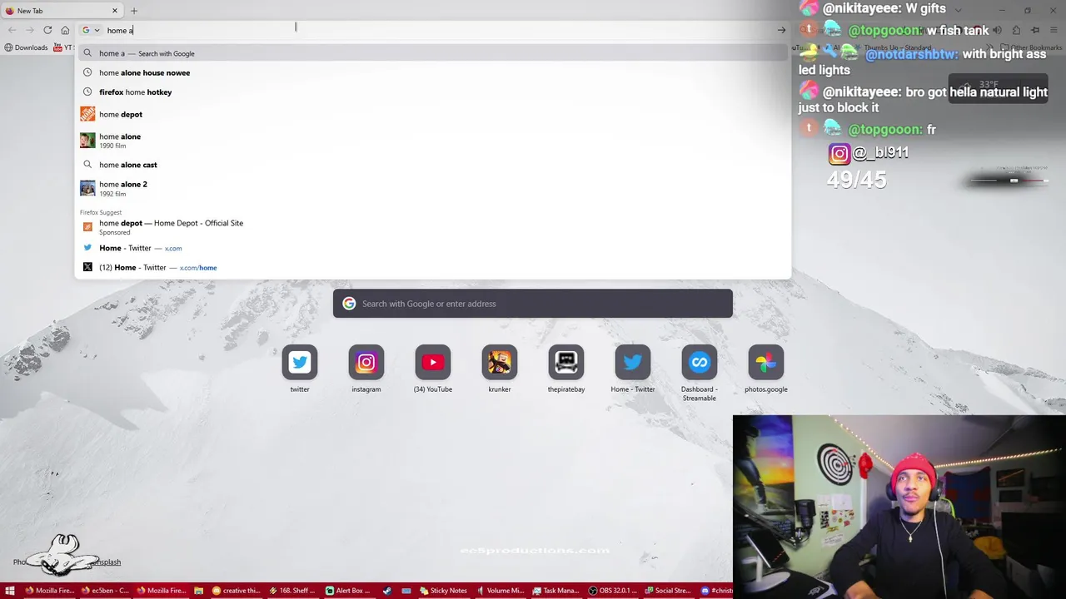Select 'home alone house nowee' history suggestion
The height and width of the screenshot is (599, 1066).
click(433, 72)
